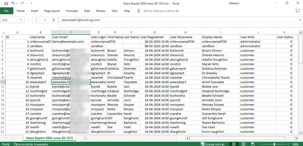Click the Tell me lightbulb icon

pos(138,11)
